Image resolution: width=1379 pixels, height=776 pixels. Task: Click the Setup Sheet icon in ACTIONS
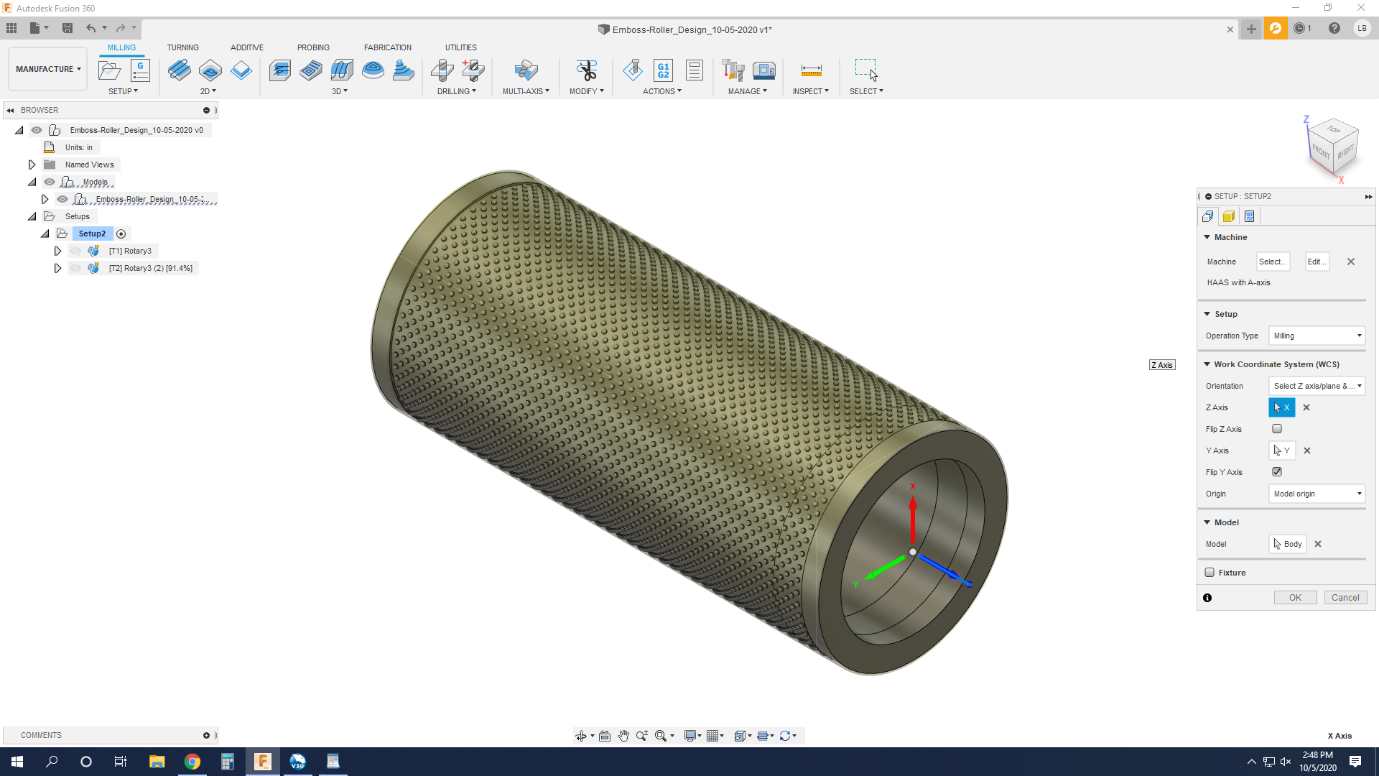point(693,70)
